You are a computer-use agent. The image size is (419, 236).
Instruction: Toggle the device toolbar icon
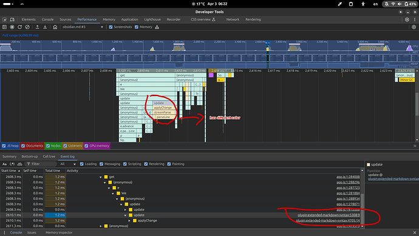(12, 19)
